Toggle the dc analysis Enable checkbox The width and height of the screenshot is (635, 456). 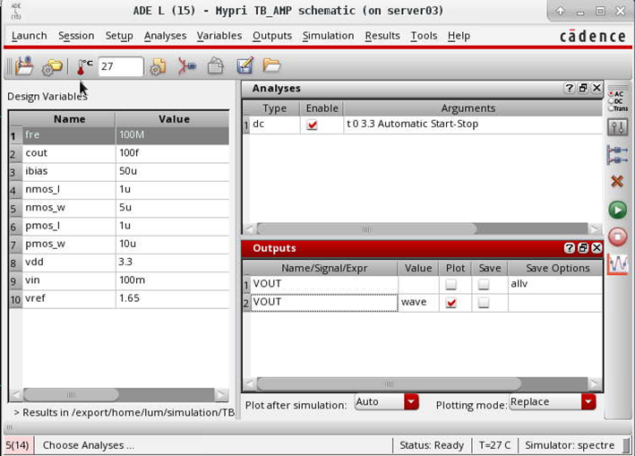pyautogui.click(x=312, y=125)
